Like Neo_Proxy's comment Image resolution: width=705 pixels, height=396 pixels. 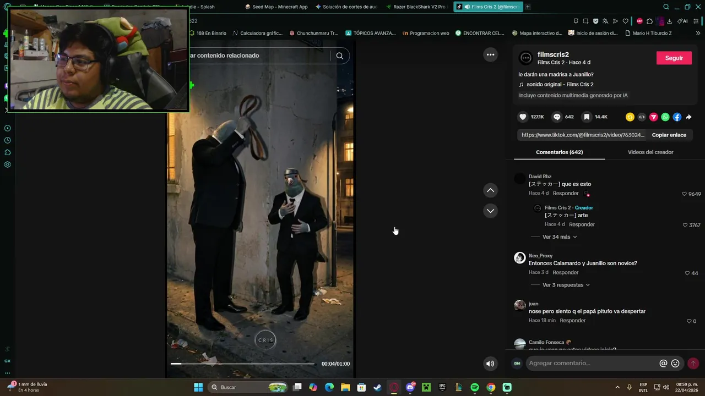[687, 273]
